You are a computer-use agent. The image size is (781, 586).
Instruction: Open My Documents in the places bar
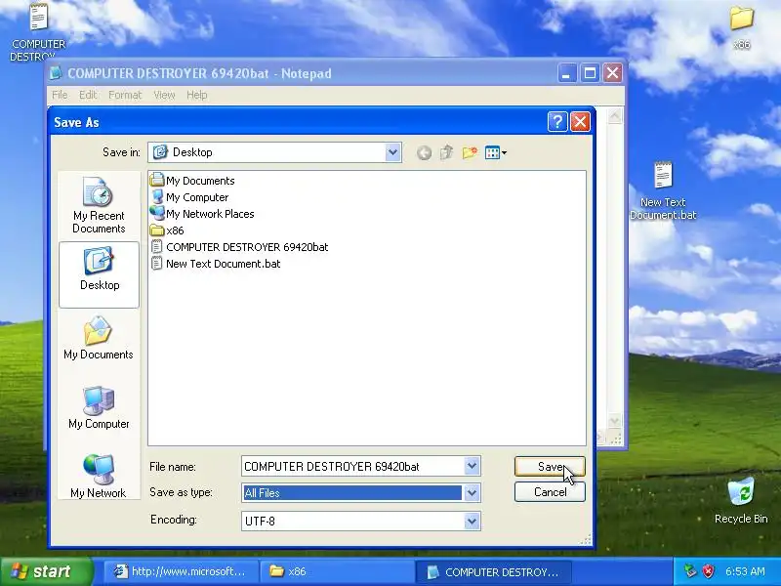pos(99,338)
